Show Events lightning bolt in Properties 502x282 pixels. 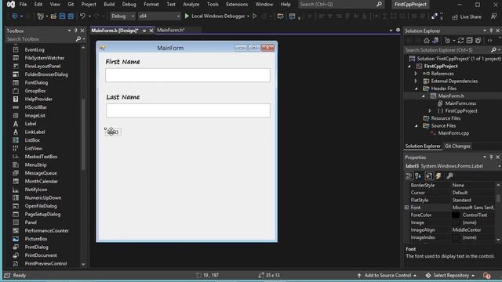438,175
